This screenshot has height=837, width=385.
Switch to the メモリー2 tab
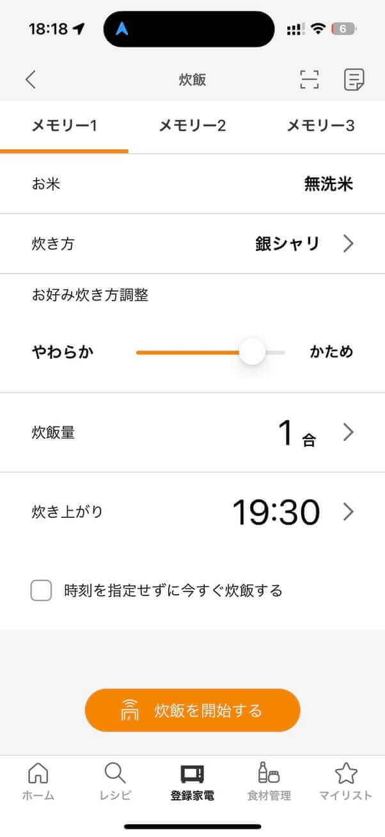(x=191, y=126)
